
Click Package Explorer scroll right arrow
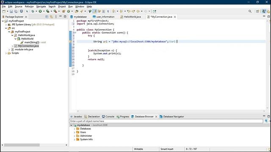pos(66,145)
